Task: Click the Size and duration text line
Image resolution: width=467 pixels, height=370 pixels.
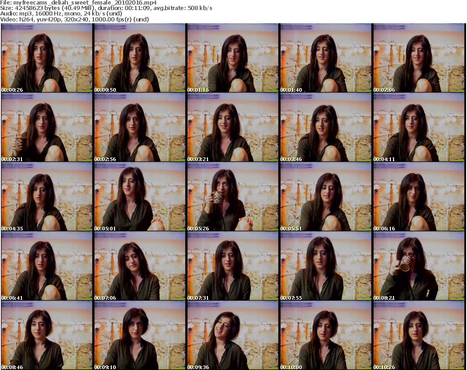Action: click(106, 8)
